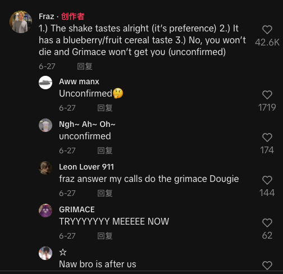Image resolution: width=283 pixels, height=274 pixels.
Task: Like Fraz's pinned comment with the heart
Action: (x=267, y=30)
